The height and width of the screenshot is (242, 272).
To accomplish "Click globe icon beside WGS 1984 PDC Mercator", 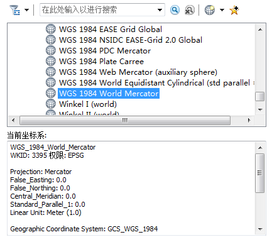I will tap(51, 50).
